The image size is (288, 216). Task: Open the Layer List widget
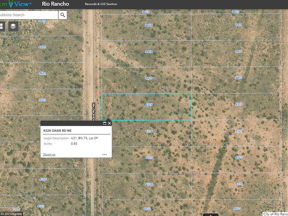point(13,26)
